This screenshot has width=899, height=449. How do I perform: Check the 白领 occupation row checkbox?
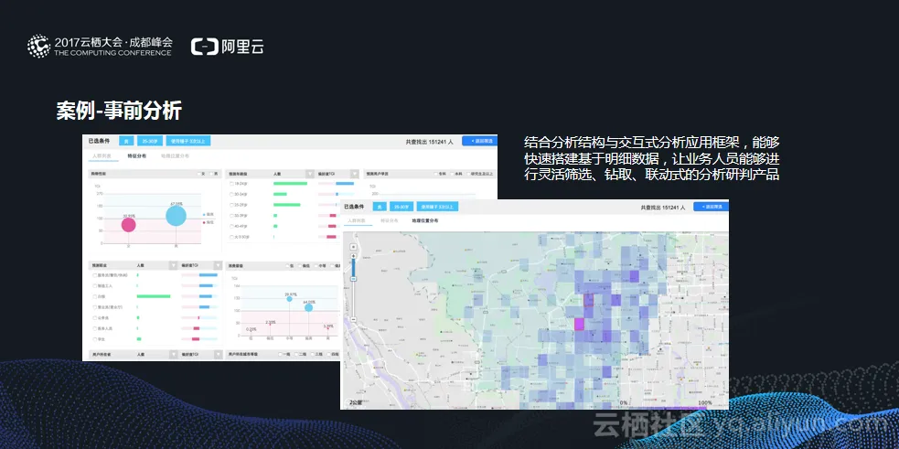tap(94, 296)
